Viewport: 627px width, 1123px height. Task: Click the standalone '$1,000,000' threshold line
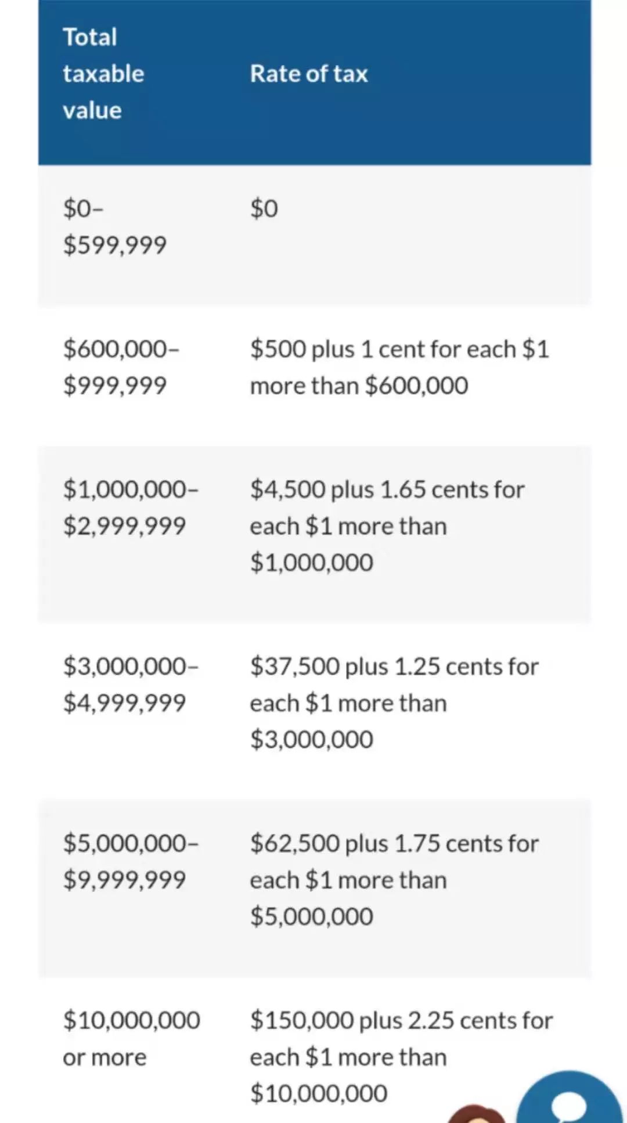pos(311,563)
